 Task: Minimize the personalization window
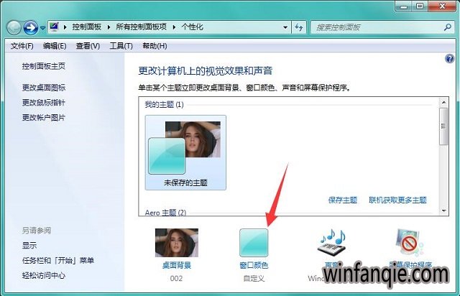click(404, 6)
